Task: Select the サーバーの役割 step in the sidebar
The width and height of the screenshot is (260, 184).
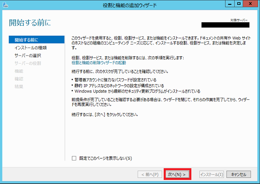Action: [x=28, y=63]
